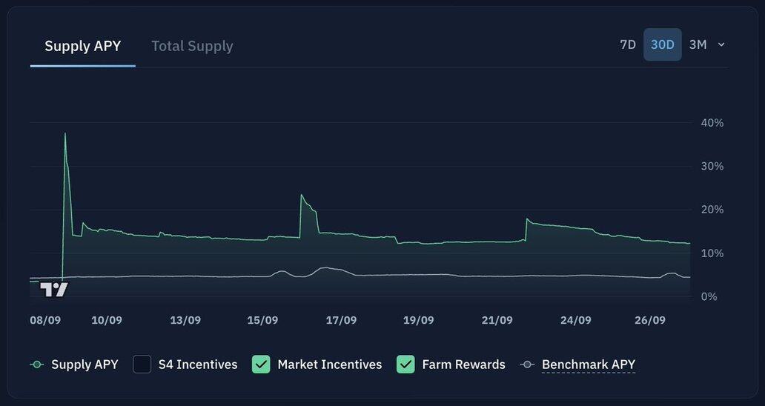Click the Supply APY legend label
The image size is (765, 406).
pos(85,365)
